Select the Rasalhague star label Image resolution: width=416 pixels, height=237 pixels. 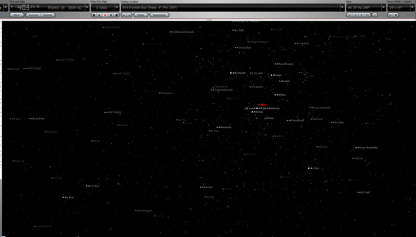[x=286, y=64]
